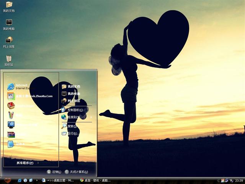The height and width of the screenshot is (184, 245).
Task: Open the Paint pencil-cup icon in Start menu
Action: (x=11, y=115)
